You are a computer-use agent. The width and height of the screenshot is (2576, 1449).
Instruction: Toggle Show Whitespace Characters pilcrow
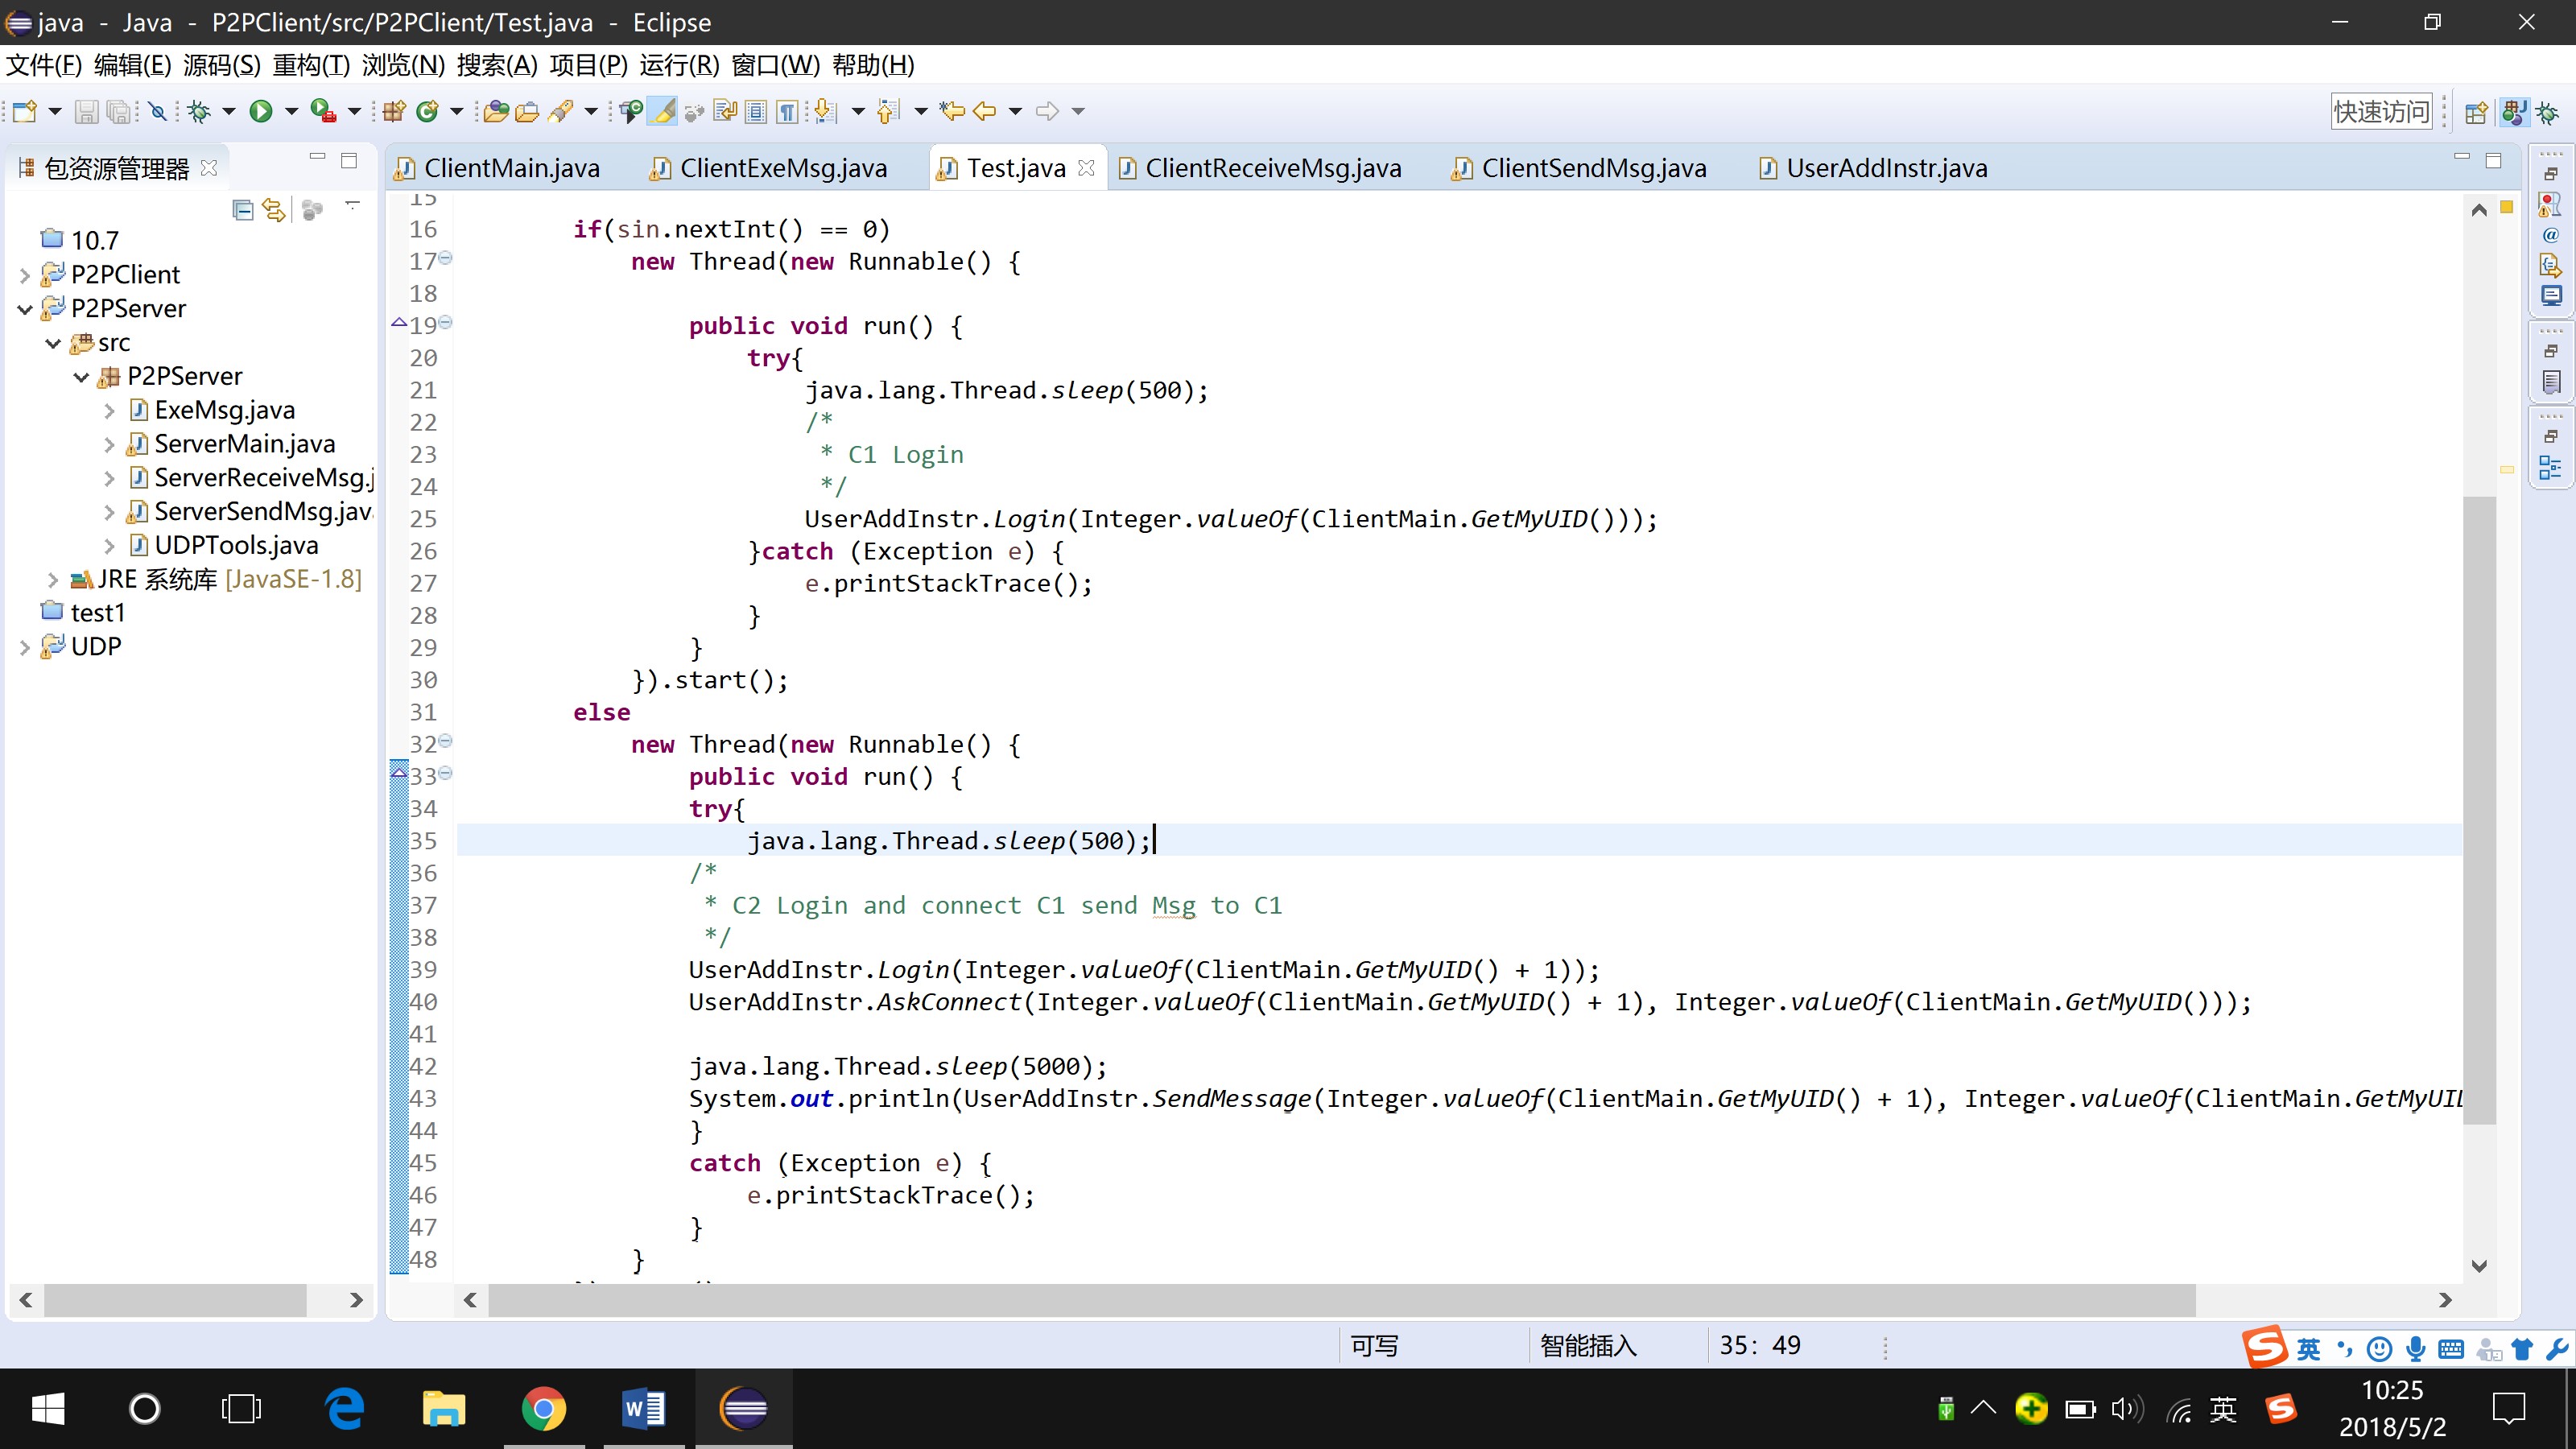[788, 111]
